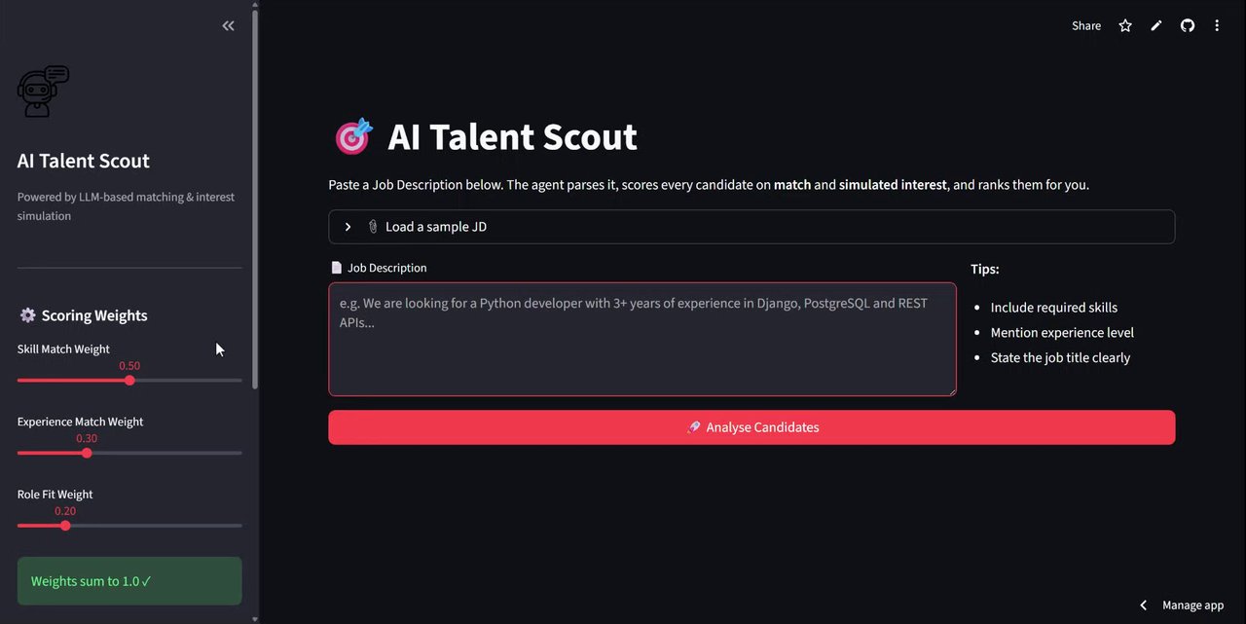
Task: Click the Experience Match Weight slider handle
Action: click(x=87, y=453)
